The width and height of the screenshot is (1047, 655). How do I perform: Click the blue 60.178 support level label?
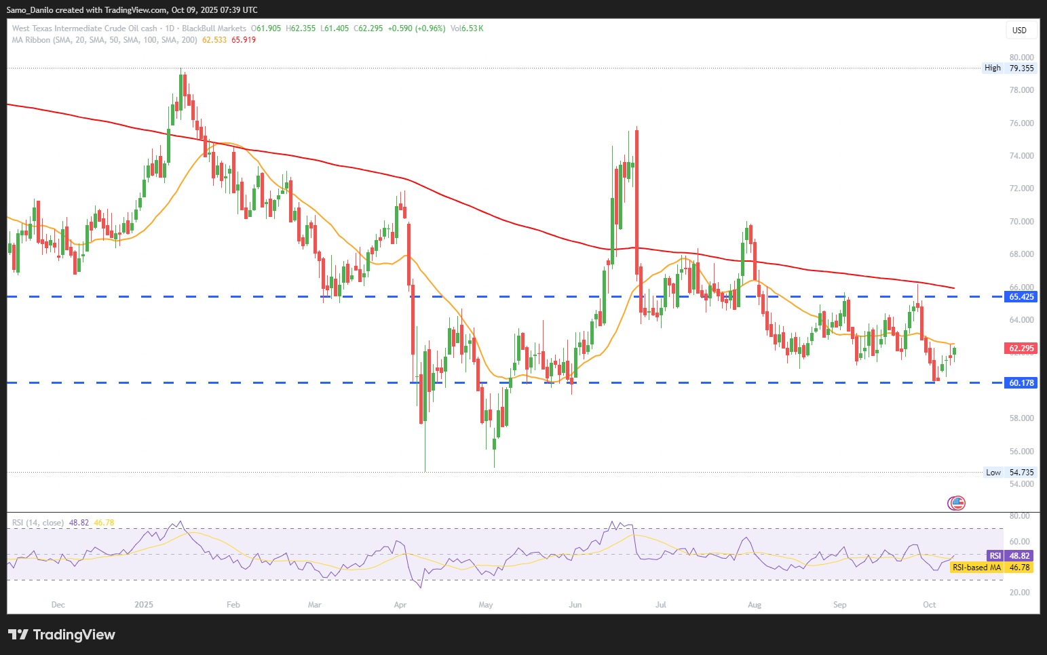coord(1021,383)
